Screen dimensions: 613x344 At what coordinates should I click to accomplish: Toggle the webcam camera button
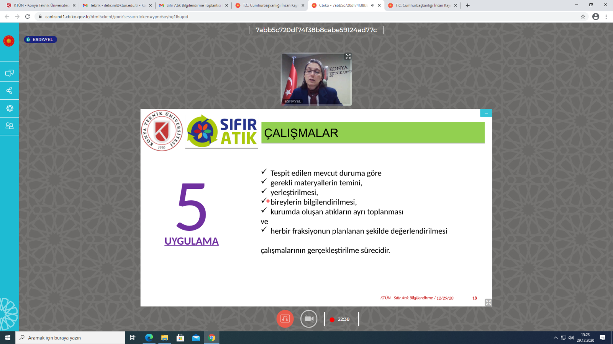pyautogui.click(x=309, y=319)
